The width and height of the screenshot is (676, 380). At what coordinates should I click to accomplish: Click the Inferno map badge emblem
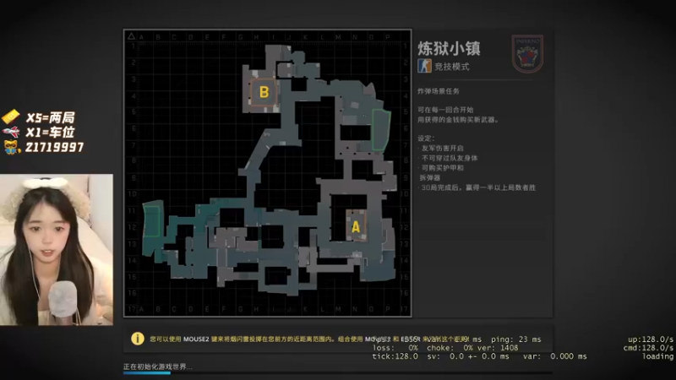click(x=527, y=54)
